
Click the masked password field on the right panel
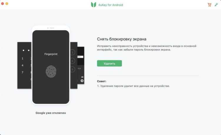coord(80,57)
